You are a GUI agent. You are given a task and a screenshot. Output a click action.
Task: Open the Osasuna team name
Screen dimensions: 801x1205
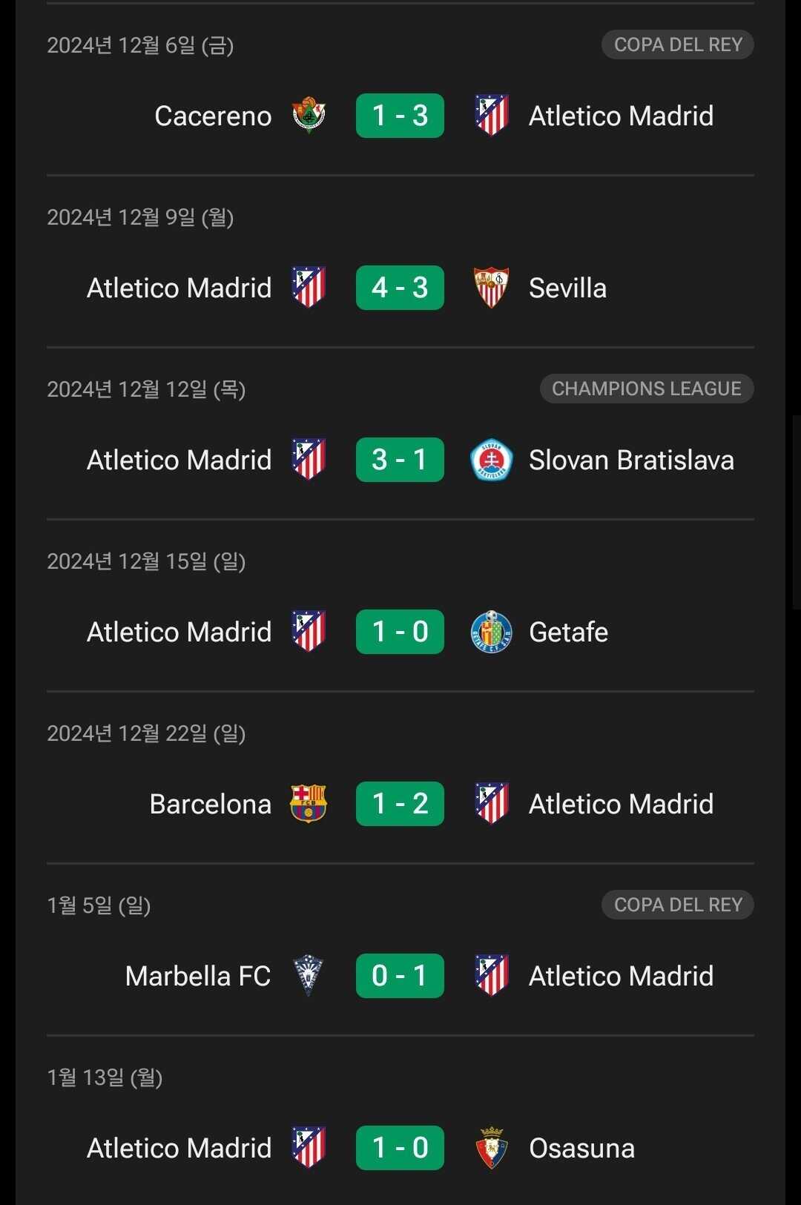pos(581,1148)
